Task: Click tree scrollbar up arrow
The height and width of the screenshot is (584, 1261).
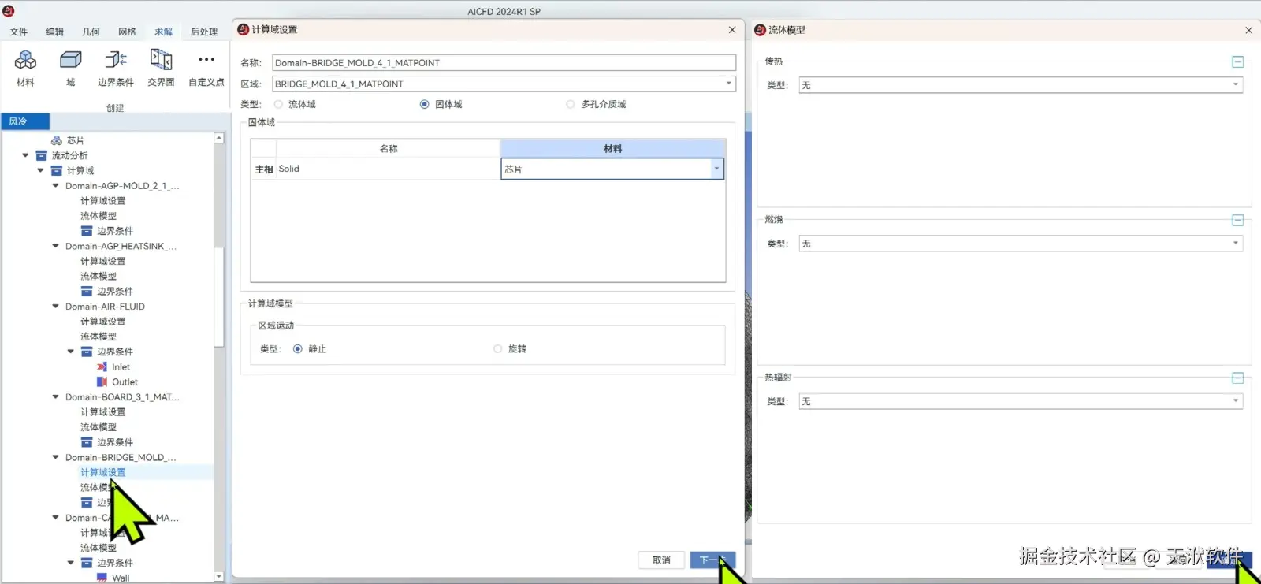Action: 219,138
